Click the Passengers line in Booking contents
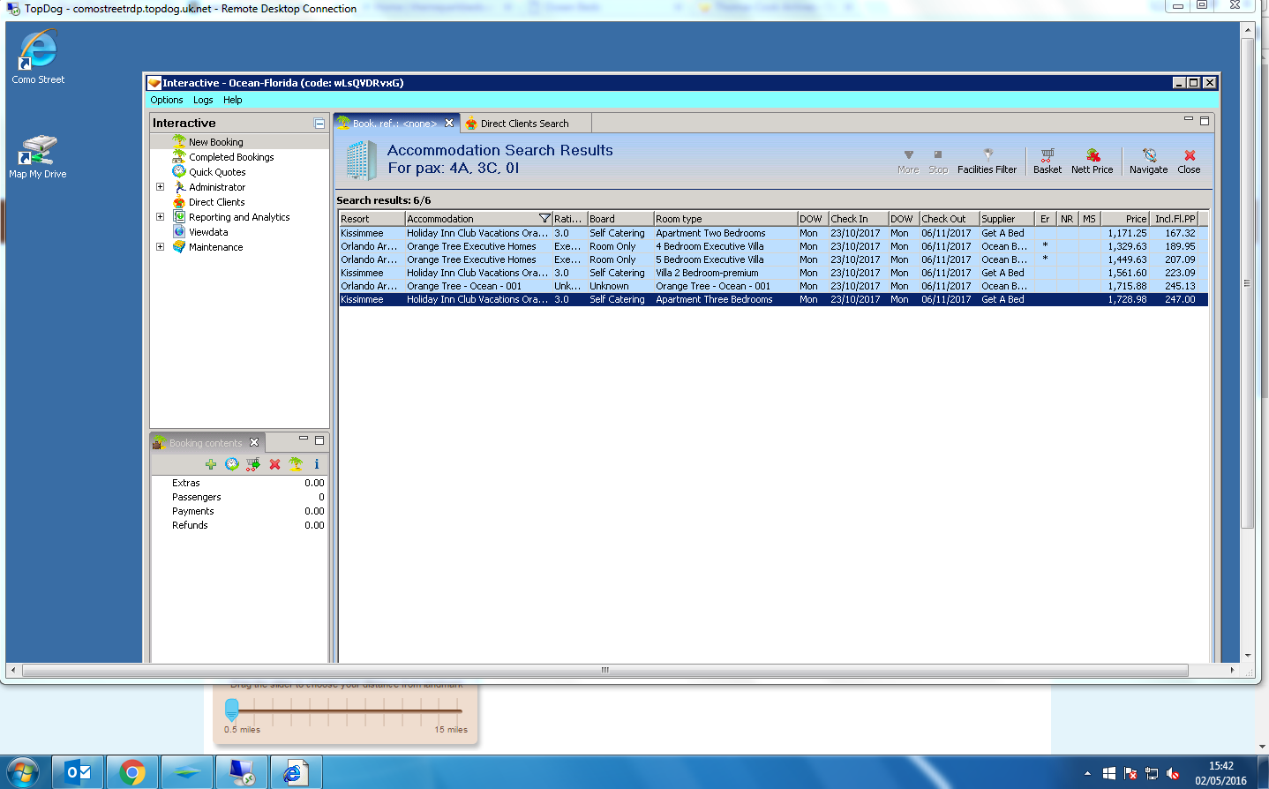 pos(238,497)
